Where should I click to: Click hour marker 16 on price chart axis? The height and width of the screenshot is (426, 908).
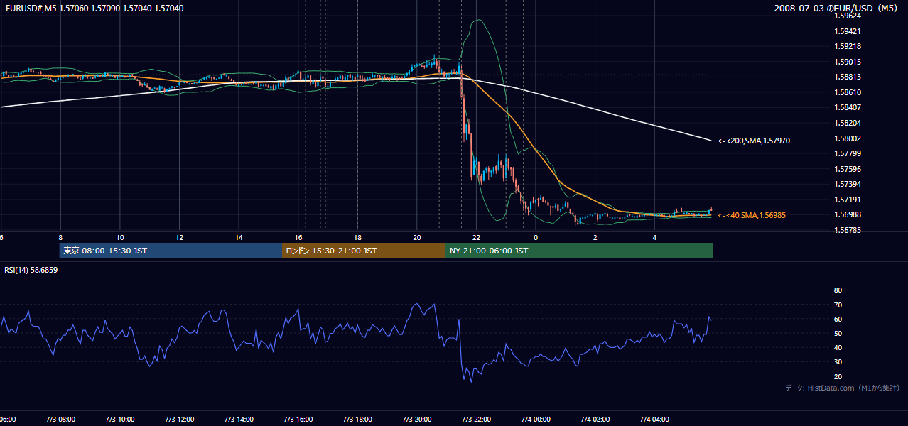[298, 237]
